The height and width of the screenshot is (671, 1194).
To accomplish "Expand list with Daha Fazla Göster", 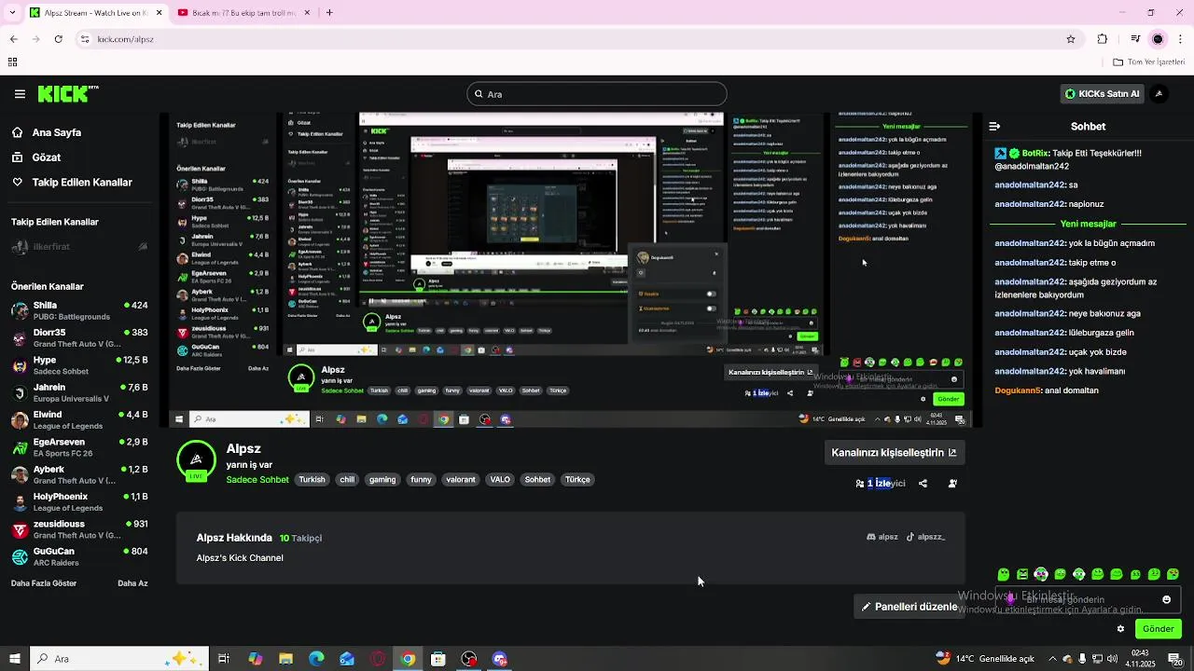I will tap(44, 583).
